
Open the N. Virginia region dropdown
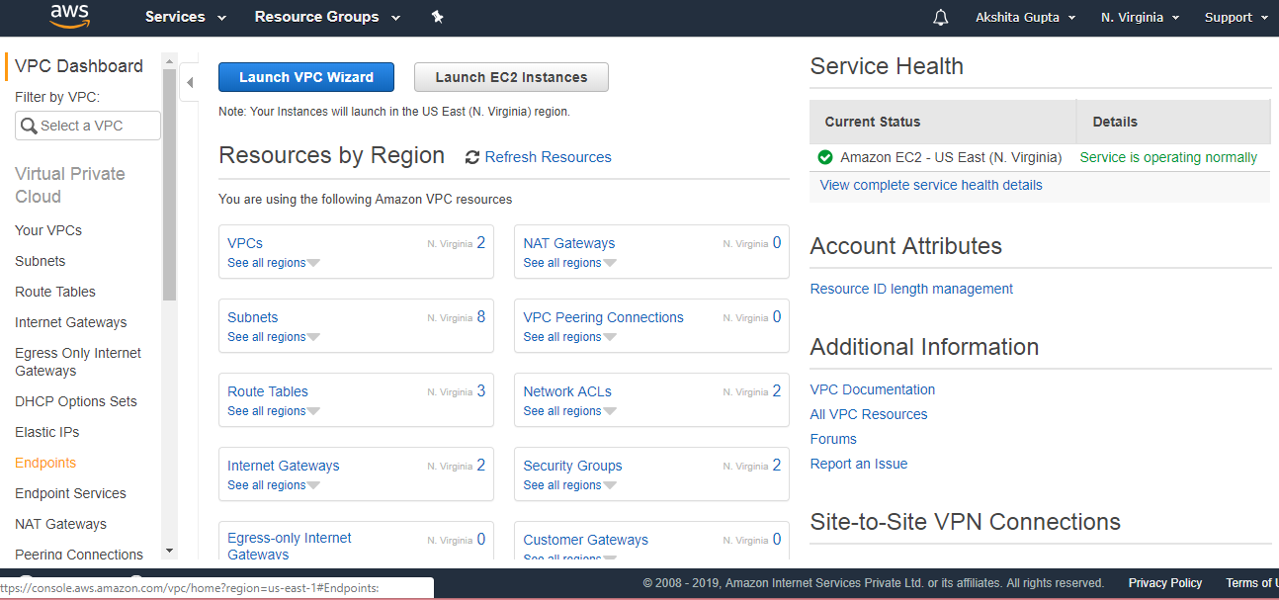[1140, 18]
